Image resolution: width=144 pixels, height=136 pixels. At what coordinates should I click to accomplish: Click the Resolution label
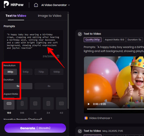pos(10,65)
